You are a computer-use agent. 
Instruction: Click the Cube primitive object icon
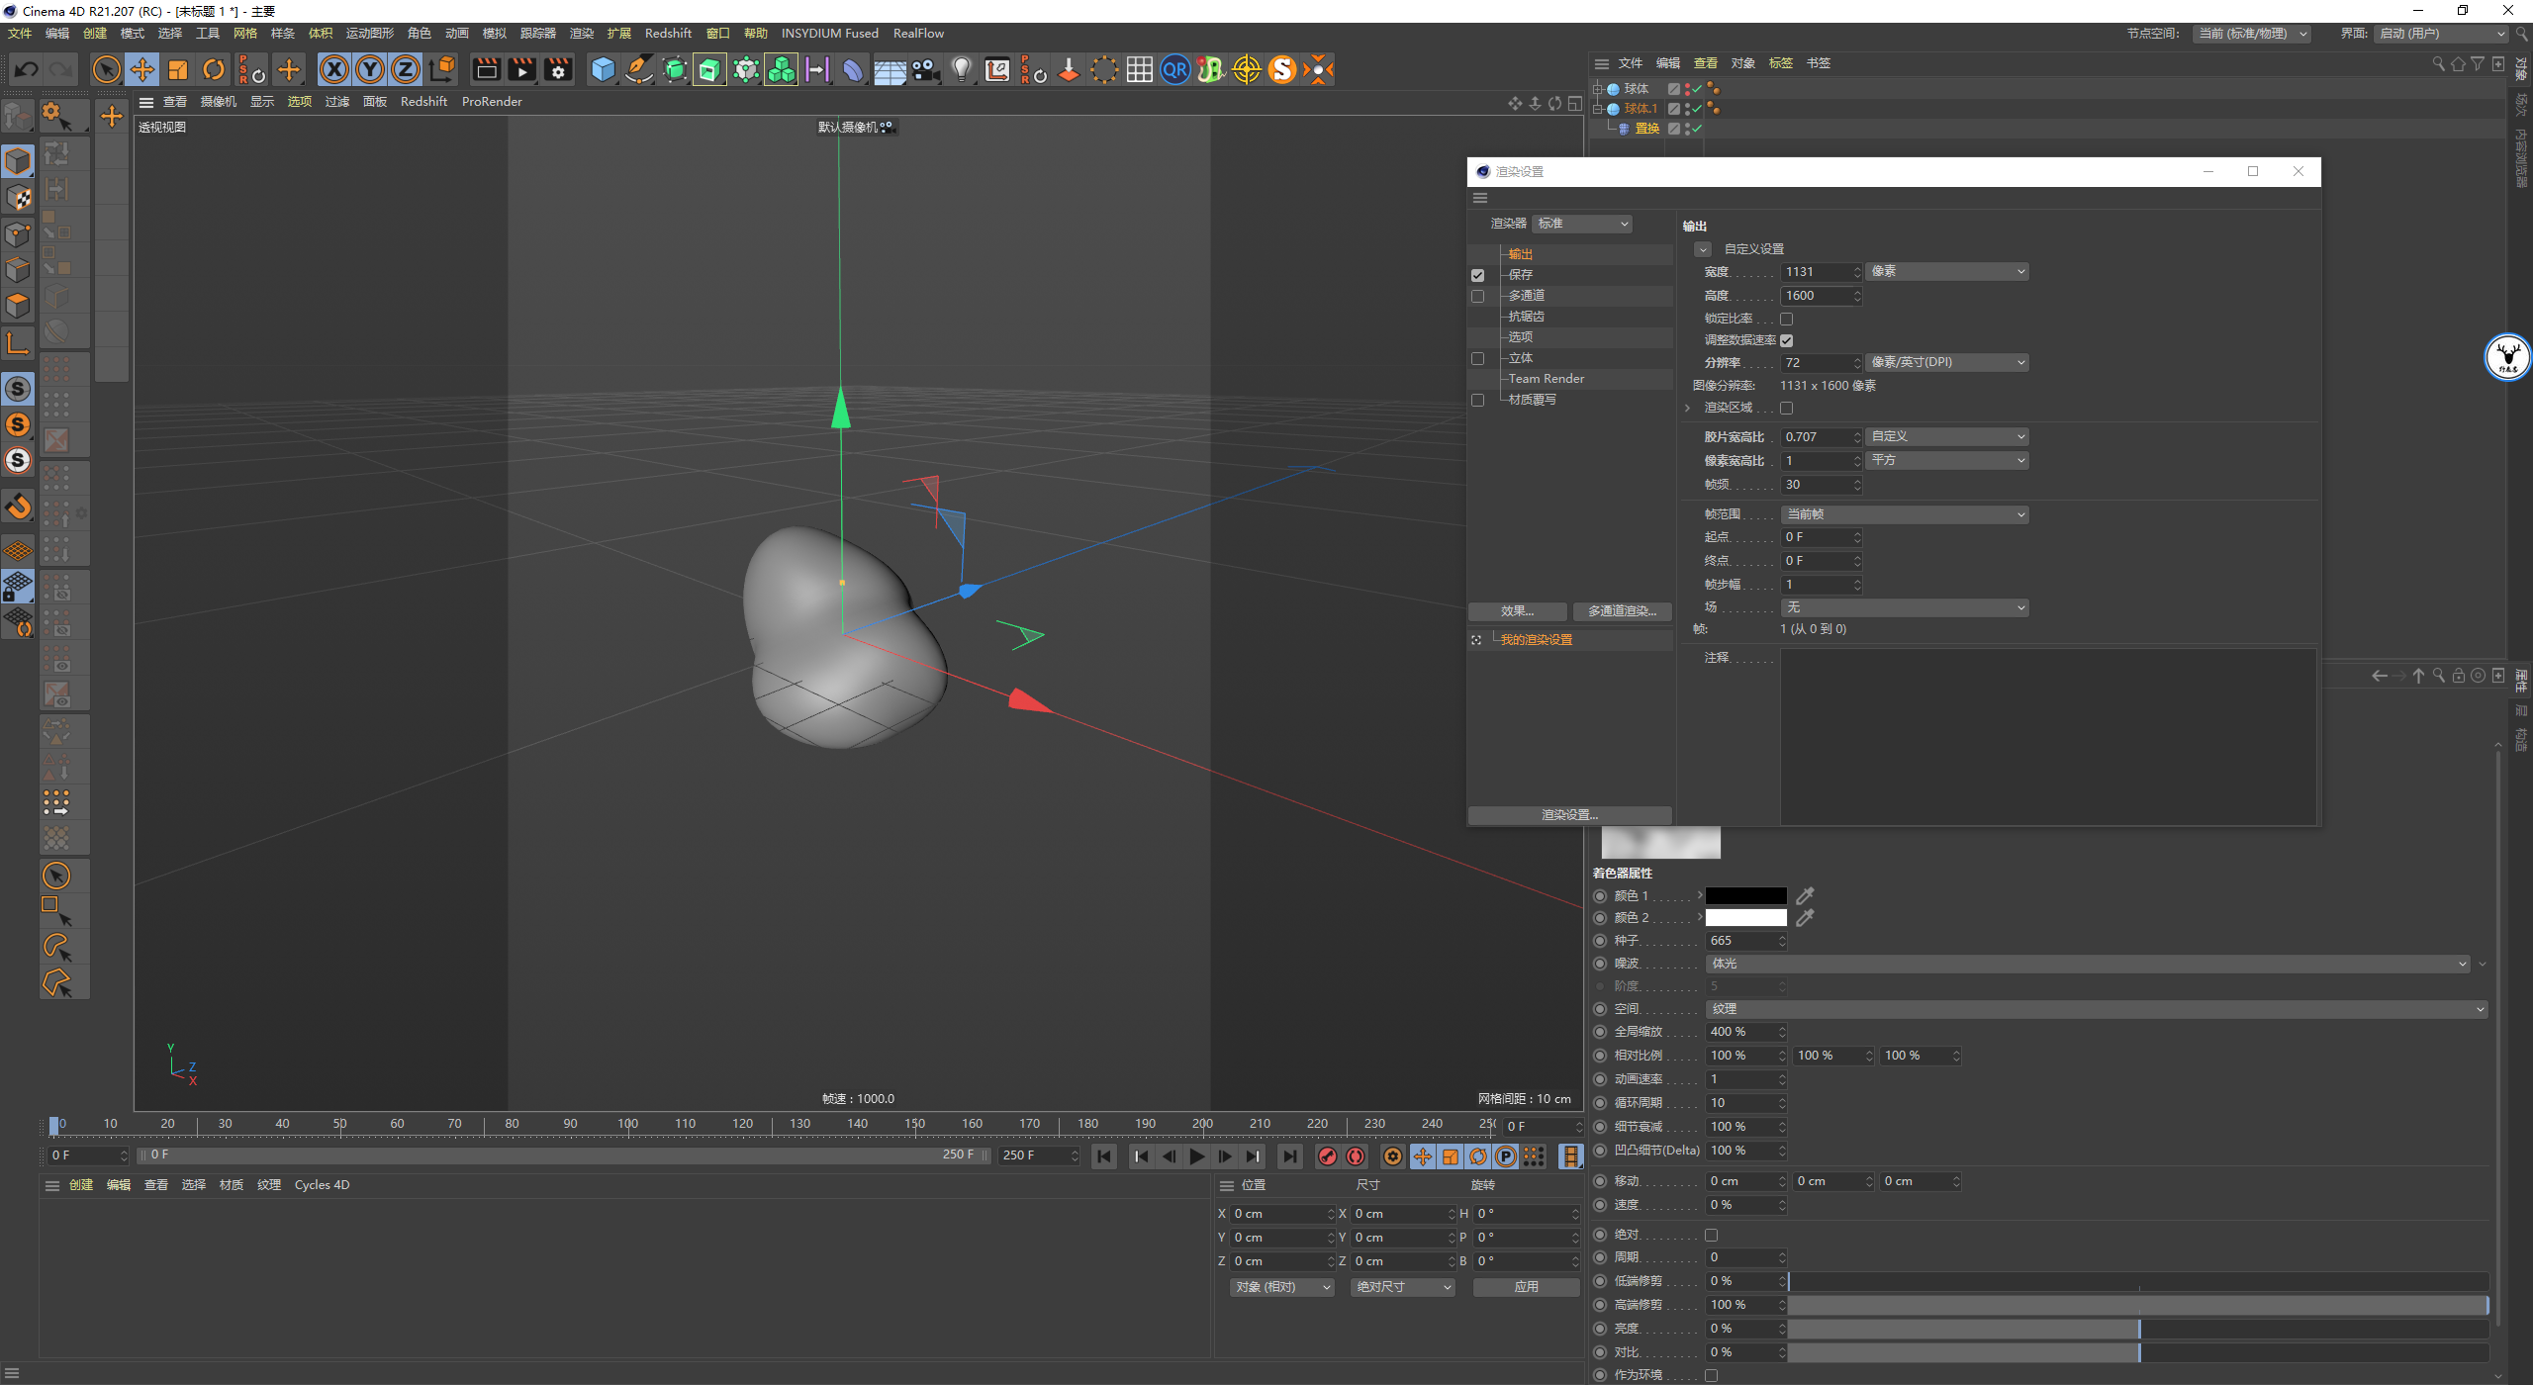(603, 69)
